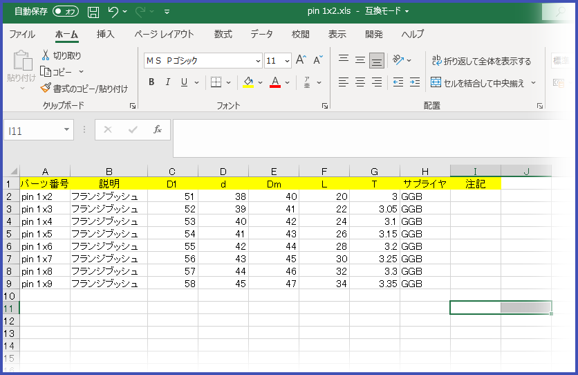Open the コピー options dropdown arrow

[x=81, y=71]
